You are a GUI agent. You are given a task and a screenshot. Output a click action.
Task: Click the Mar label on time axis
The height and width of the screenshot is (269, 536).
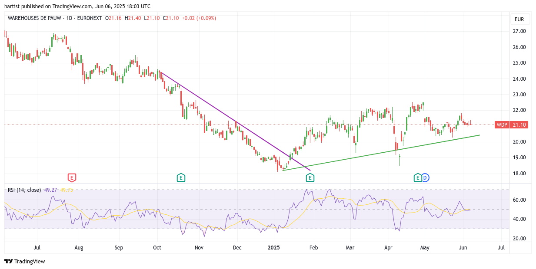coord(350,248)
